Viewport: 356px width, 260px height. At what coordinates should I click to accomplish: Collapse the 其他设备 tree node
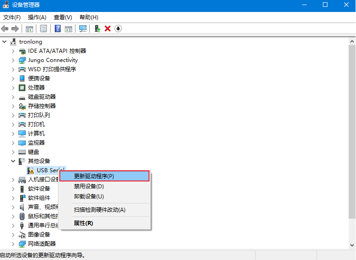point(13,161)
